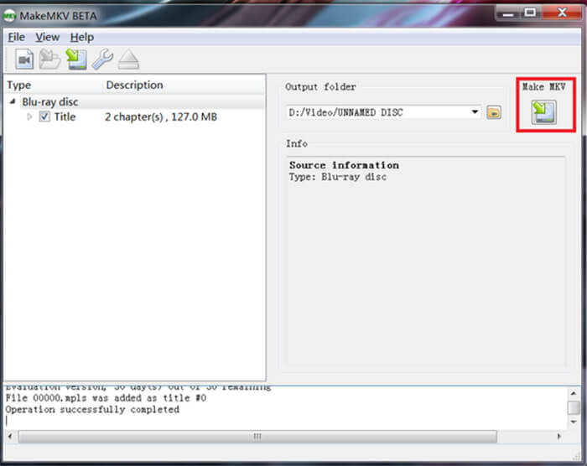Open preferences wrench icon
Viewport: 587px width, 466px height.
tap(102, 60)
